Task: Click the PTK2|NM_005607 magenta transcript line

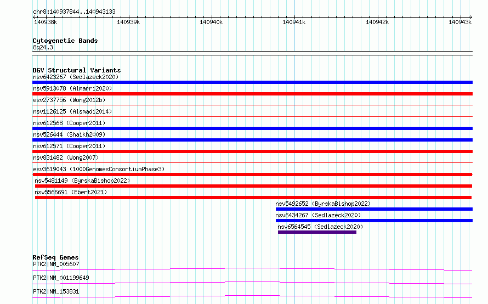Action: click(x=252, y=269)
